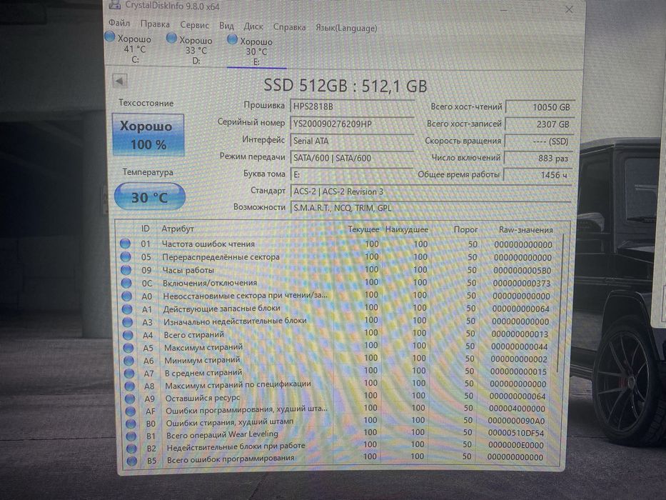
Task: Click status icon of row A3 Изначально недействительные блоки
Action: [128, 322]
